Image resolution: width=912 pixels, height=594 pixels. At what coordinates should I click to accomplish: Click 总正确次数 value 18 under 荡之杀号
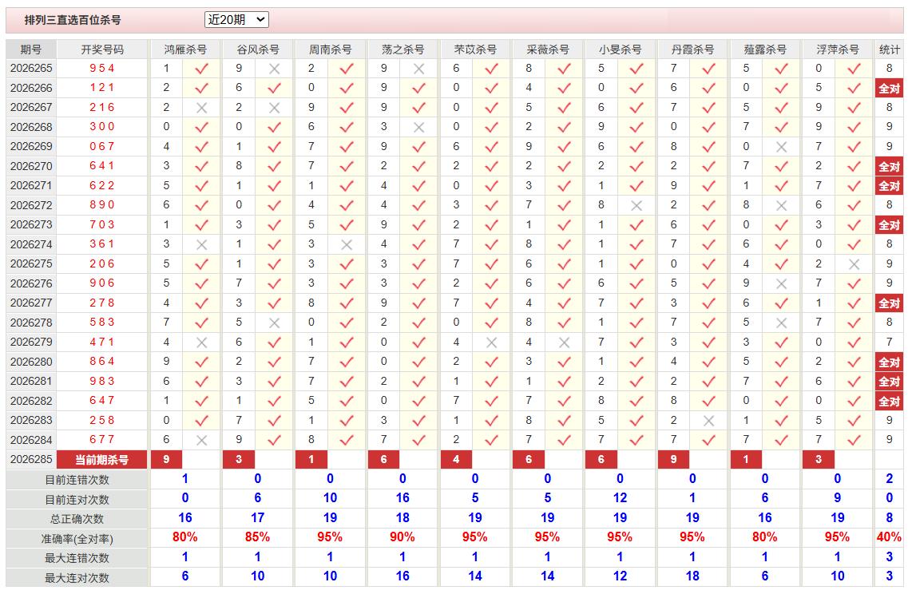[x=402, y=518]
